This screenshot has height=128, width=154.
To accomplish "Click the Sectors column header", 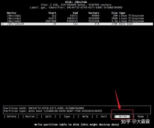I will click(x=94, y=13).
